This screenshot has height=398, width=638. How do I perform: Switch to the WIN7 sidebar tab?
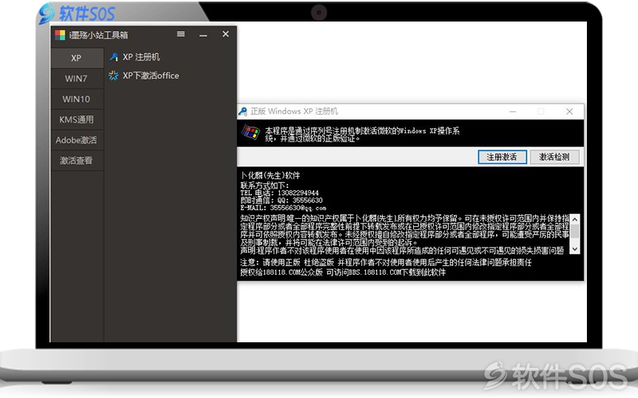point(77,78)
